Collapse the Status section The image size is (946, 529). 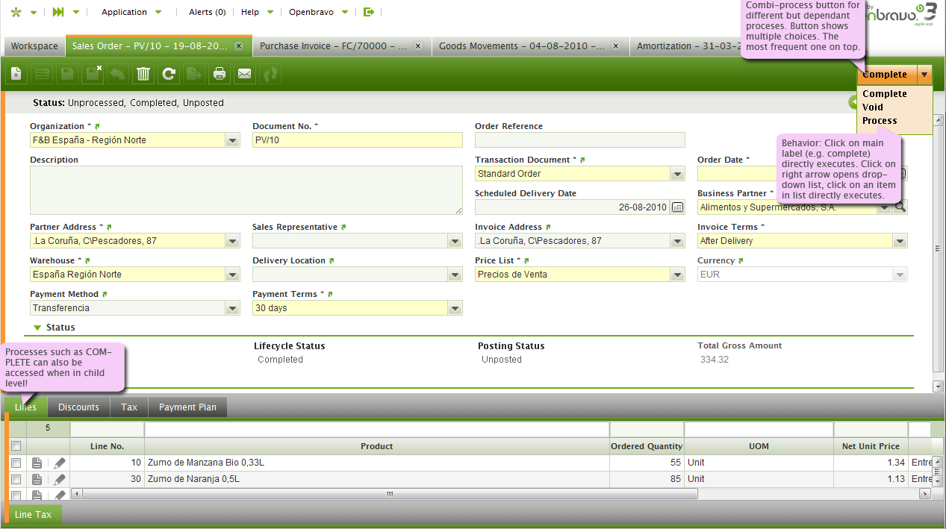tap(37, 328)
